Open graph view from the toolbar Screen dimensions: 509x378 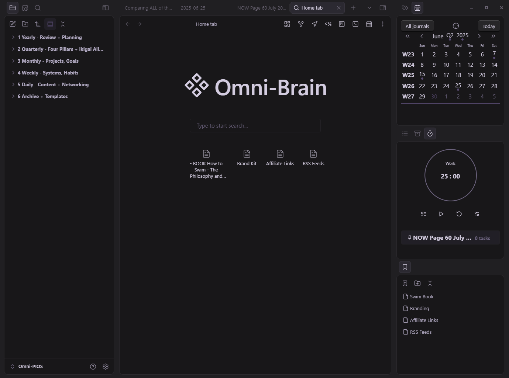tap(301, 24)
